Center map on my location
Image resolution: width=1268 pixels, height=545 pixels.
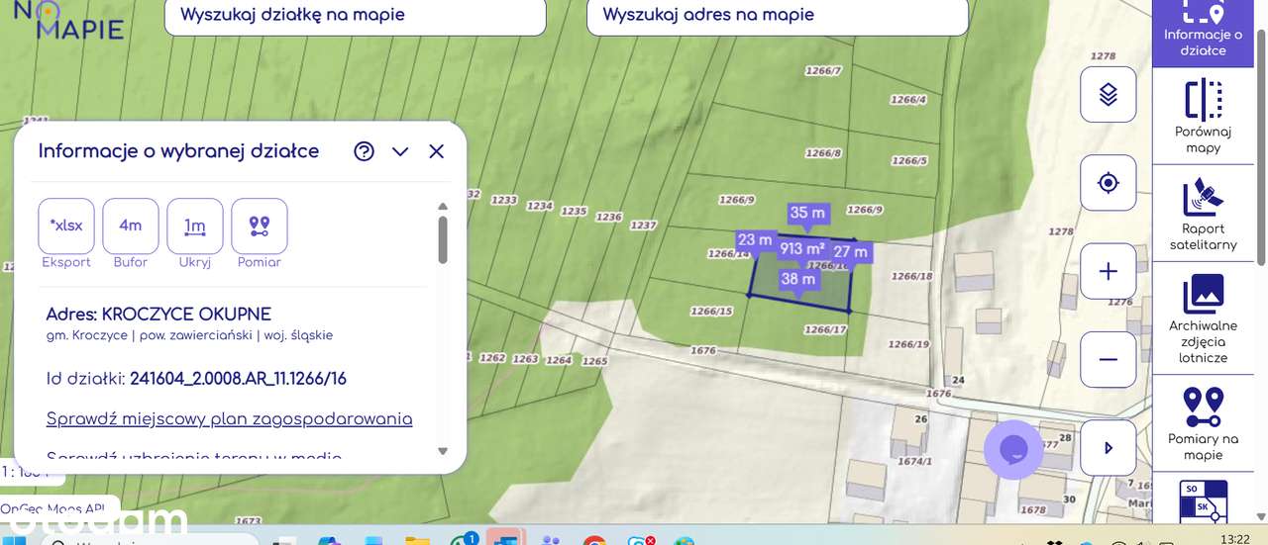pyautogui.click(x=1108, y=183)
